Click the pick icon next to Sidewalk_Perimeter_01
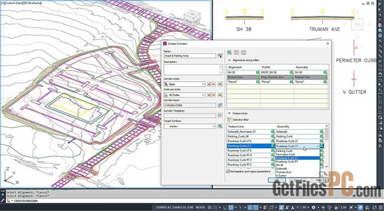This screenshot has width=384, height=211. [x=273, y=132]
